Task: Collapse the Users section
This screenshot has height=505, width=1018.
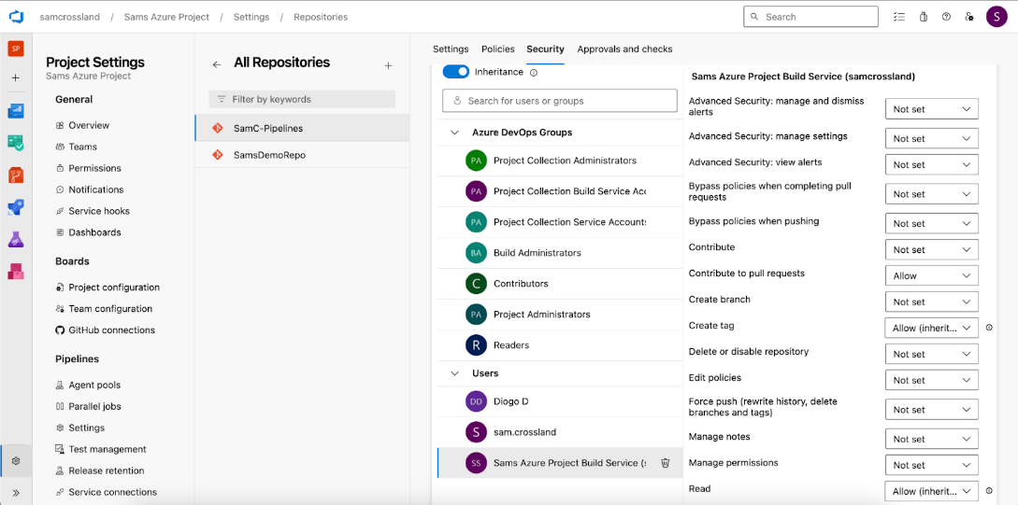Action: pyautogui.click(x=453, y=373)
